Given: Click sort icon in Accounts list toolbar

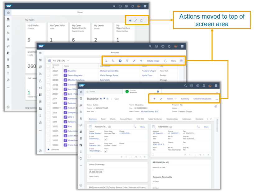Looking at the screenshot, I should 113,61.
